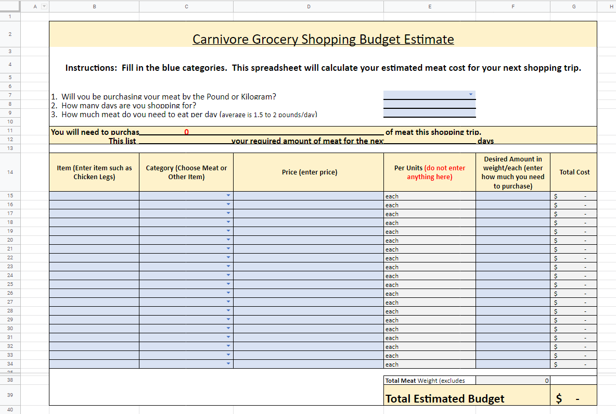Select the Total Meat Weight result cell showing 0
This screenshot has width=616, height=414.
(513, 380)
